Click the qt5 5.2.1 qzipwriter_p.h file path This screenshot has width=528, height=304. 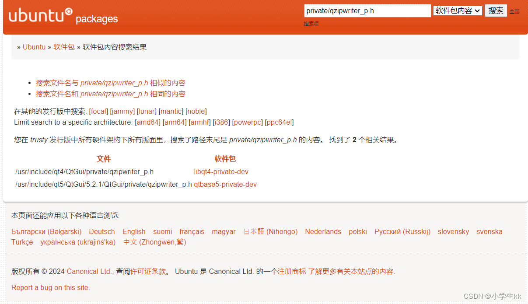pyautogui.click(x=104, y=185)
